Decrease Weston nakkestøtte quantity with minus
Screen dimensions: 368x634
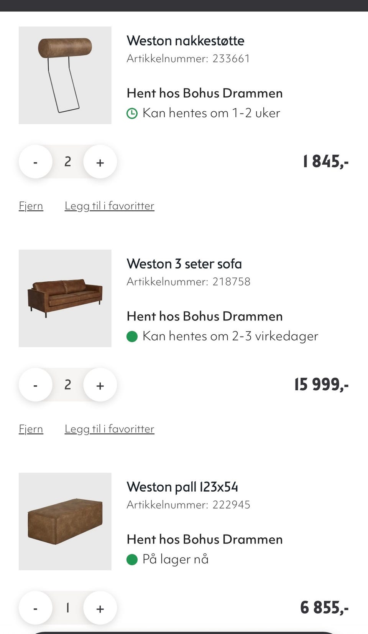click(35, 162)
